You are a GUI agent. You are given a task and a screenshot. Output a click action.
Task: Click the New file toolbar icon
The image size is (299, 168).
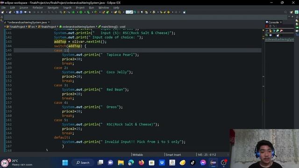[2, 12]
